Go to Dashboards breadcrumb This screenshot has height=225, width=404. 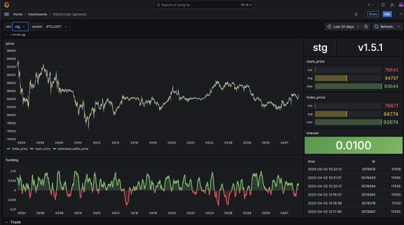pyautogui.click(x=37, y=14)
